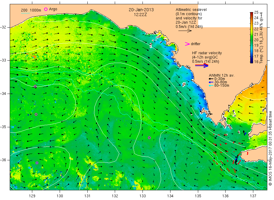Click longitude axis label 130

coord(60,196)
